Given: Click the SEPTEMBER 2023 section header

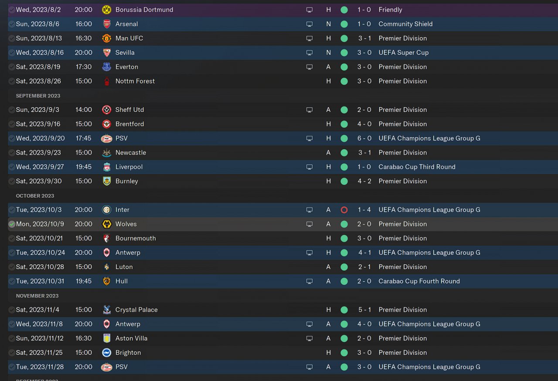Looking at the screenshot, I should tap(38, 96).
